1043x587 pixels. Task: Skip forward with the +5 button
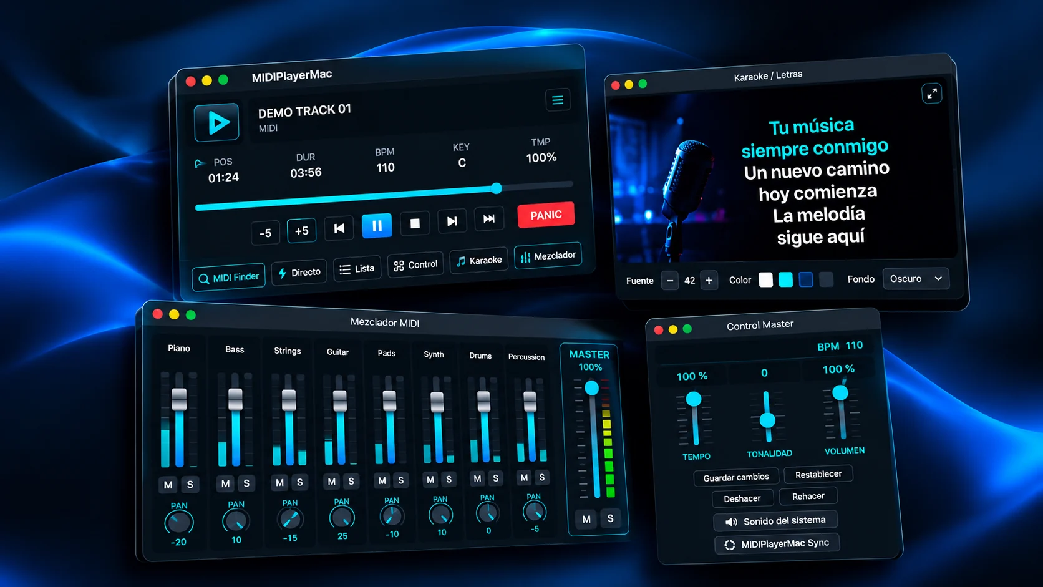pyautogui.click(x=302, y=231)
